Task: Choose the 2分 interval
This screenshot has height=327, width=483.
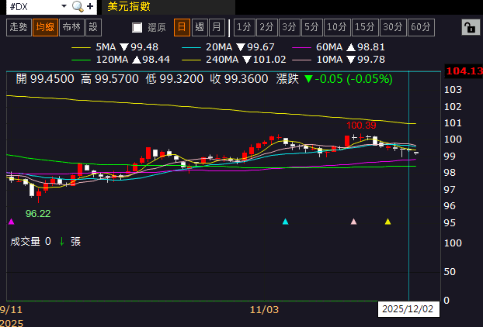Action: coord(267,27)
